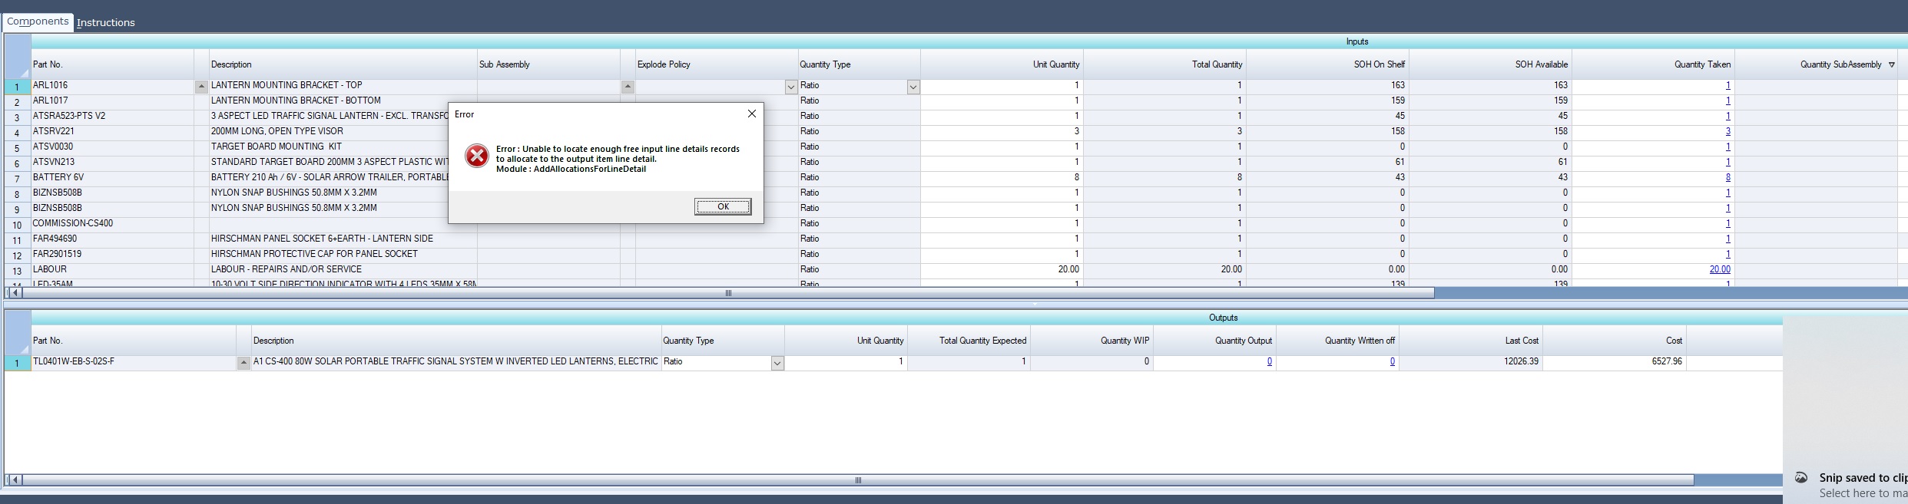This screenshot has height=504, width=1908.
Task: Select the Components tab
Action: pyautogui.click(x=38, y=21)
